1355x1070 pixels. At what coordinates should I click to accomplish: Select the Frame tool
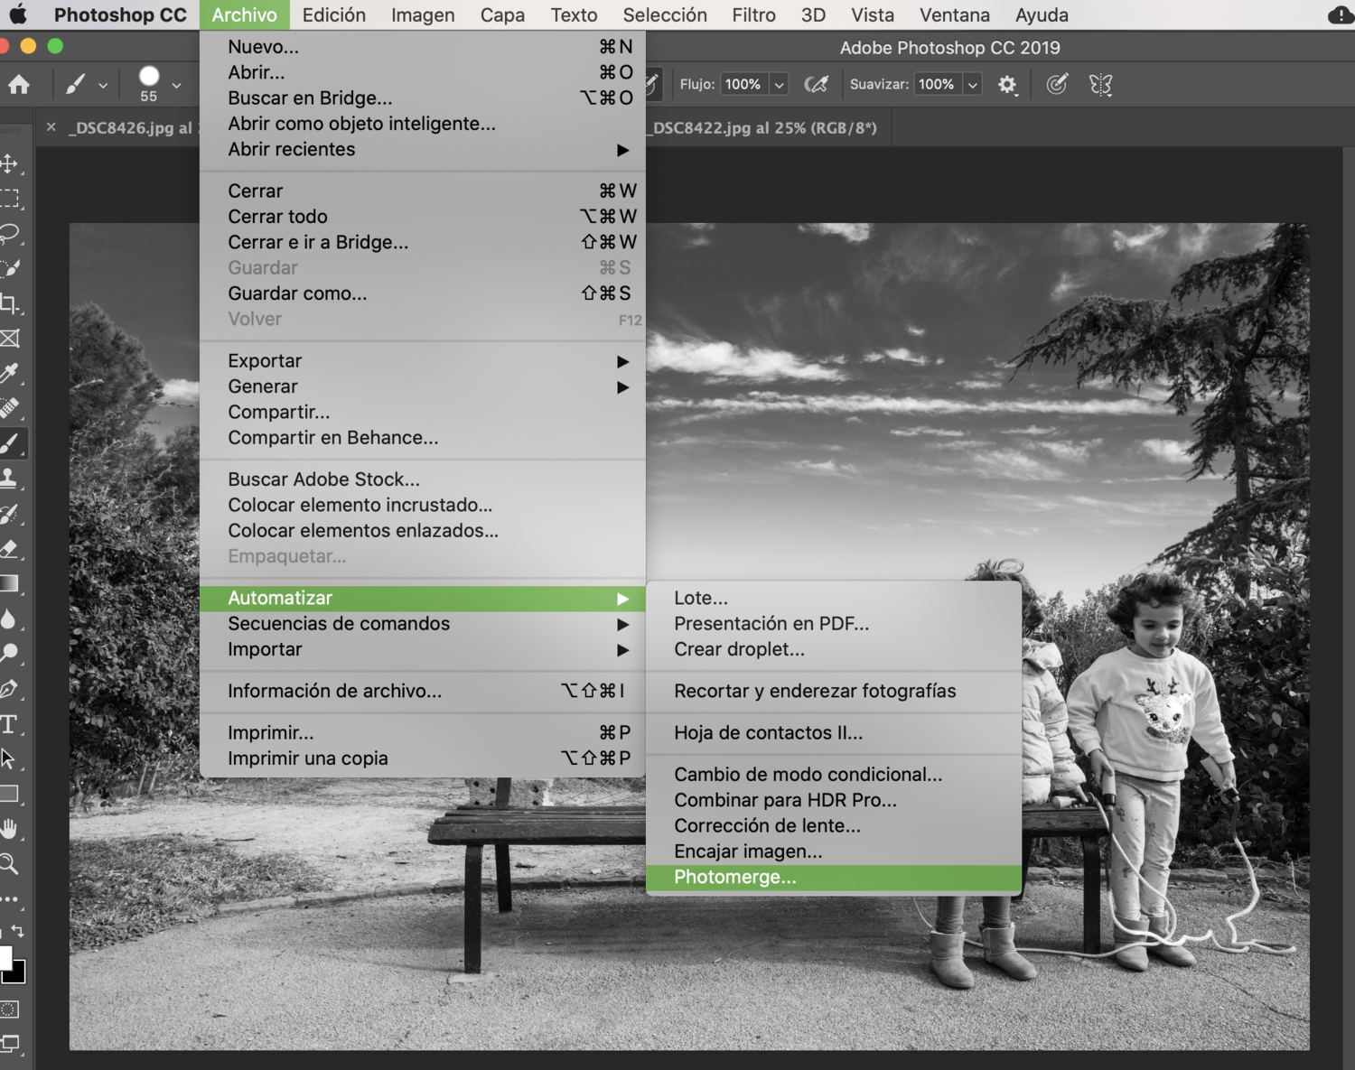(x=10, y=339)
